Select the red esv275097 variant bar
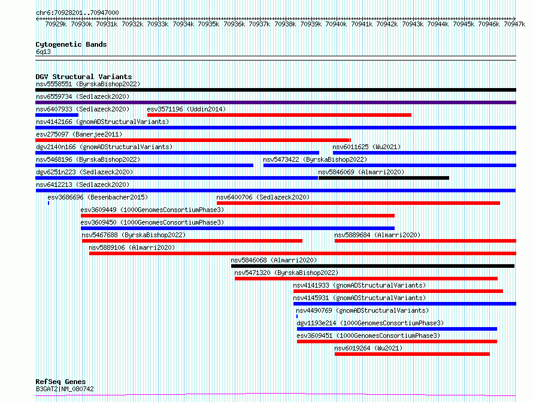 193,140
